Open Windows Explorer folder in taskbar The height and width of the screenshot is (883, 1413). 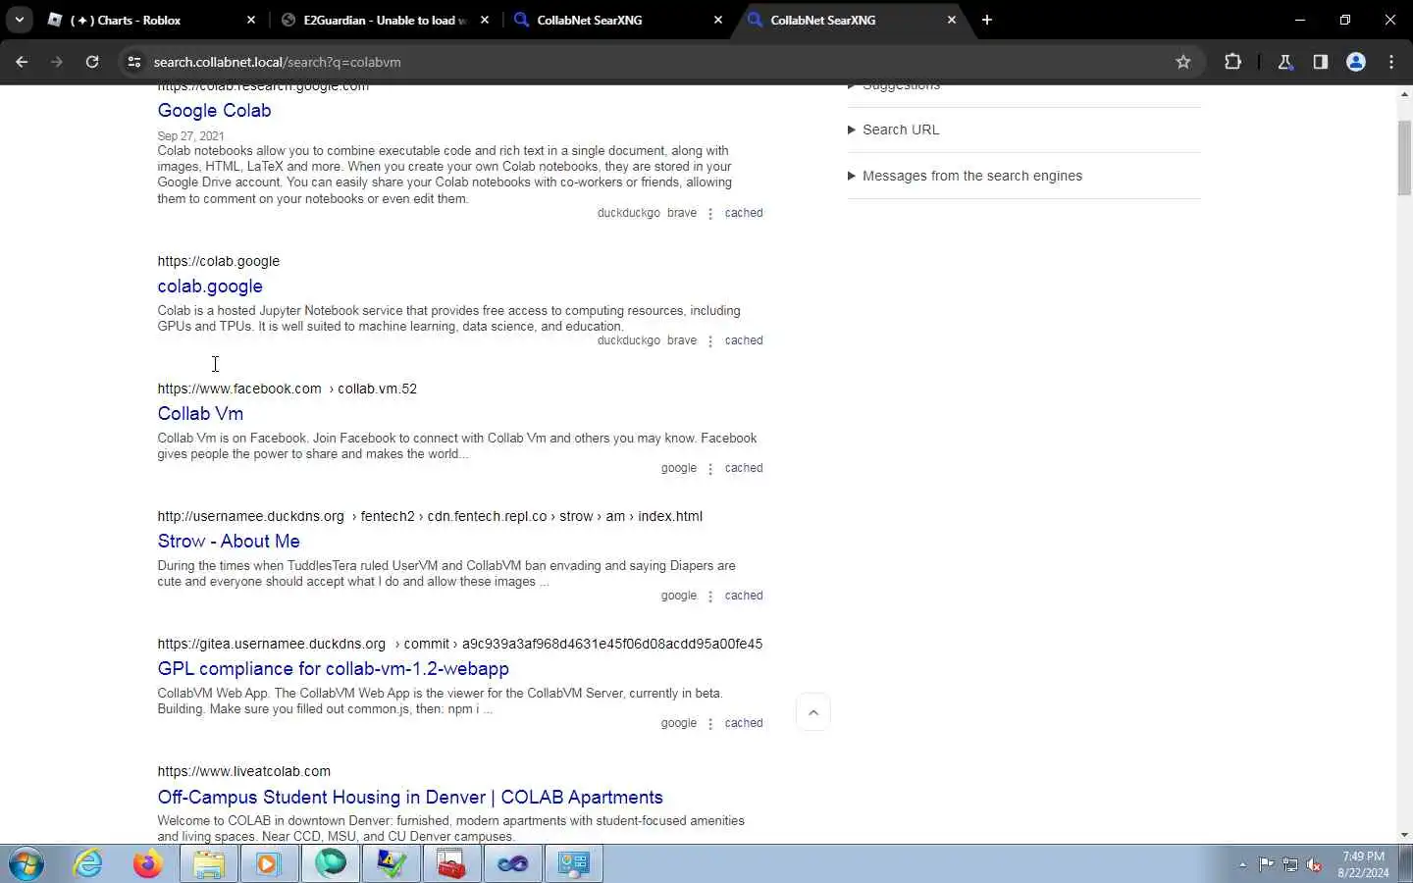pos(209,864)
